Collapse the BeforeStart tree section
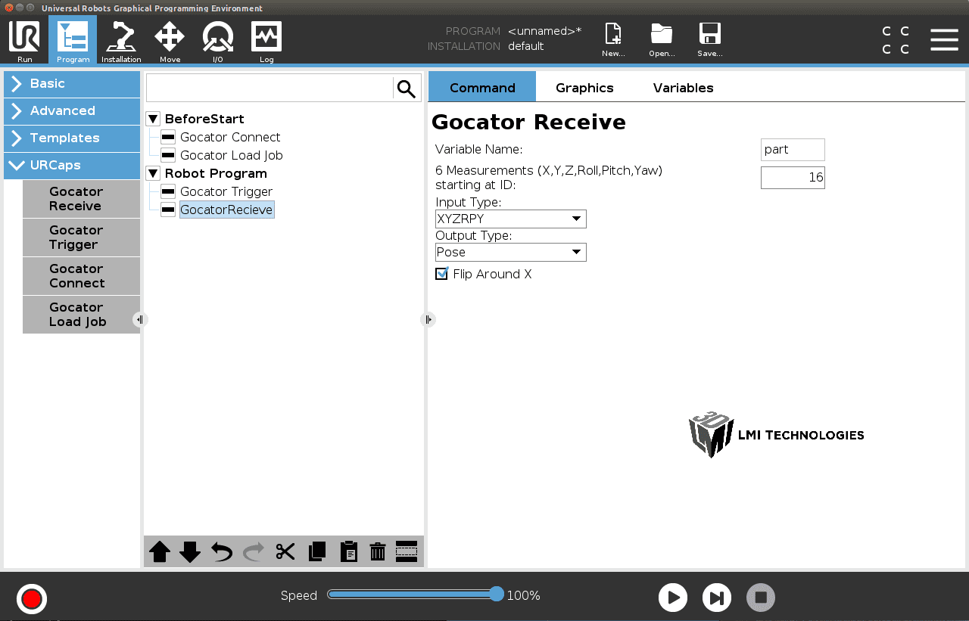Image resolution: width=969 pixels, height=621 pixels. [153, 119]
